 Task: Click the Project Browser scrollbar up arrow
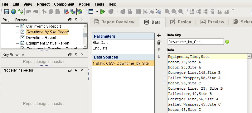[85, 26]
